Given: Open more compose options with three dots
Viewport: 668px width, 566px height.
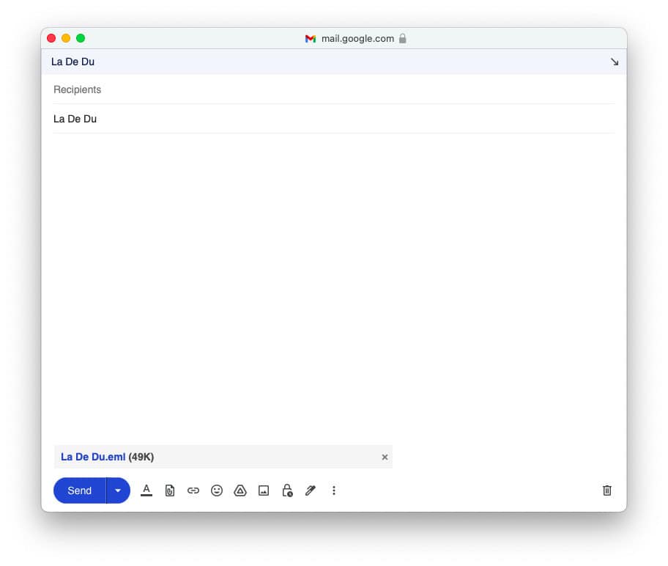Looking at the screenshot, I should [x=334, y=490].
